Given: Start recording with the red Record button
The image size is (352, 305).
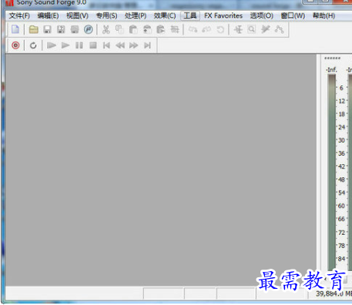Looking at the screenshot, I should 15,45.
